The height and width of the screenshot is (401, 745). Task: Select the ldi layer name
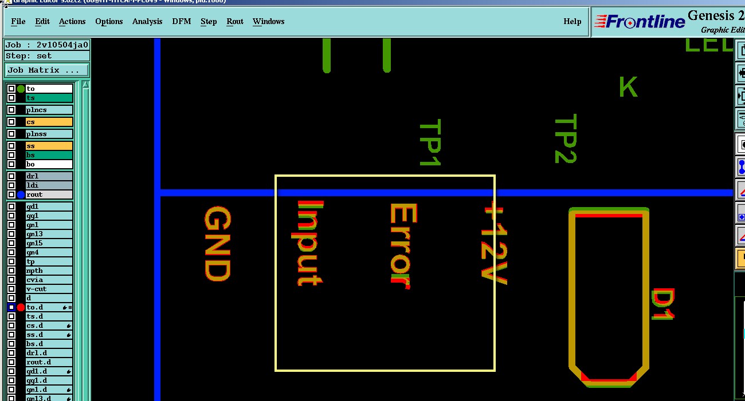click(x=49, y=185)
